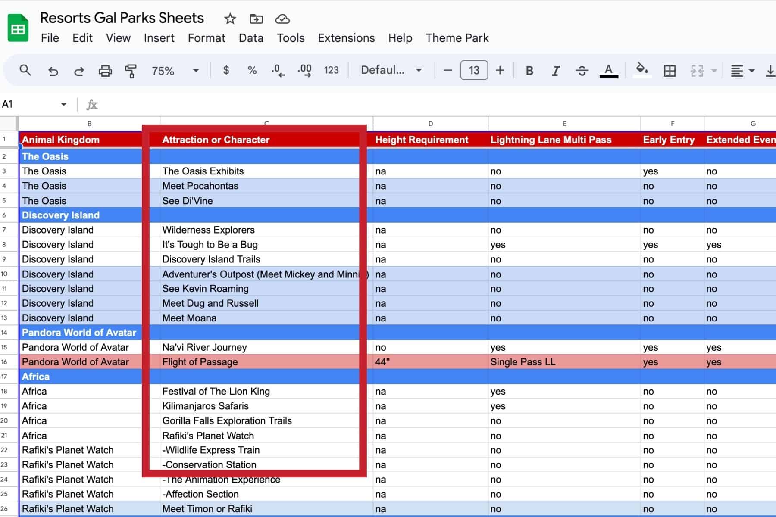Click the It's Tough to Be a Bug cell

coord(266,245)
